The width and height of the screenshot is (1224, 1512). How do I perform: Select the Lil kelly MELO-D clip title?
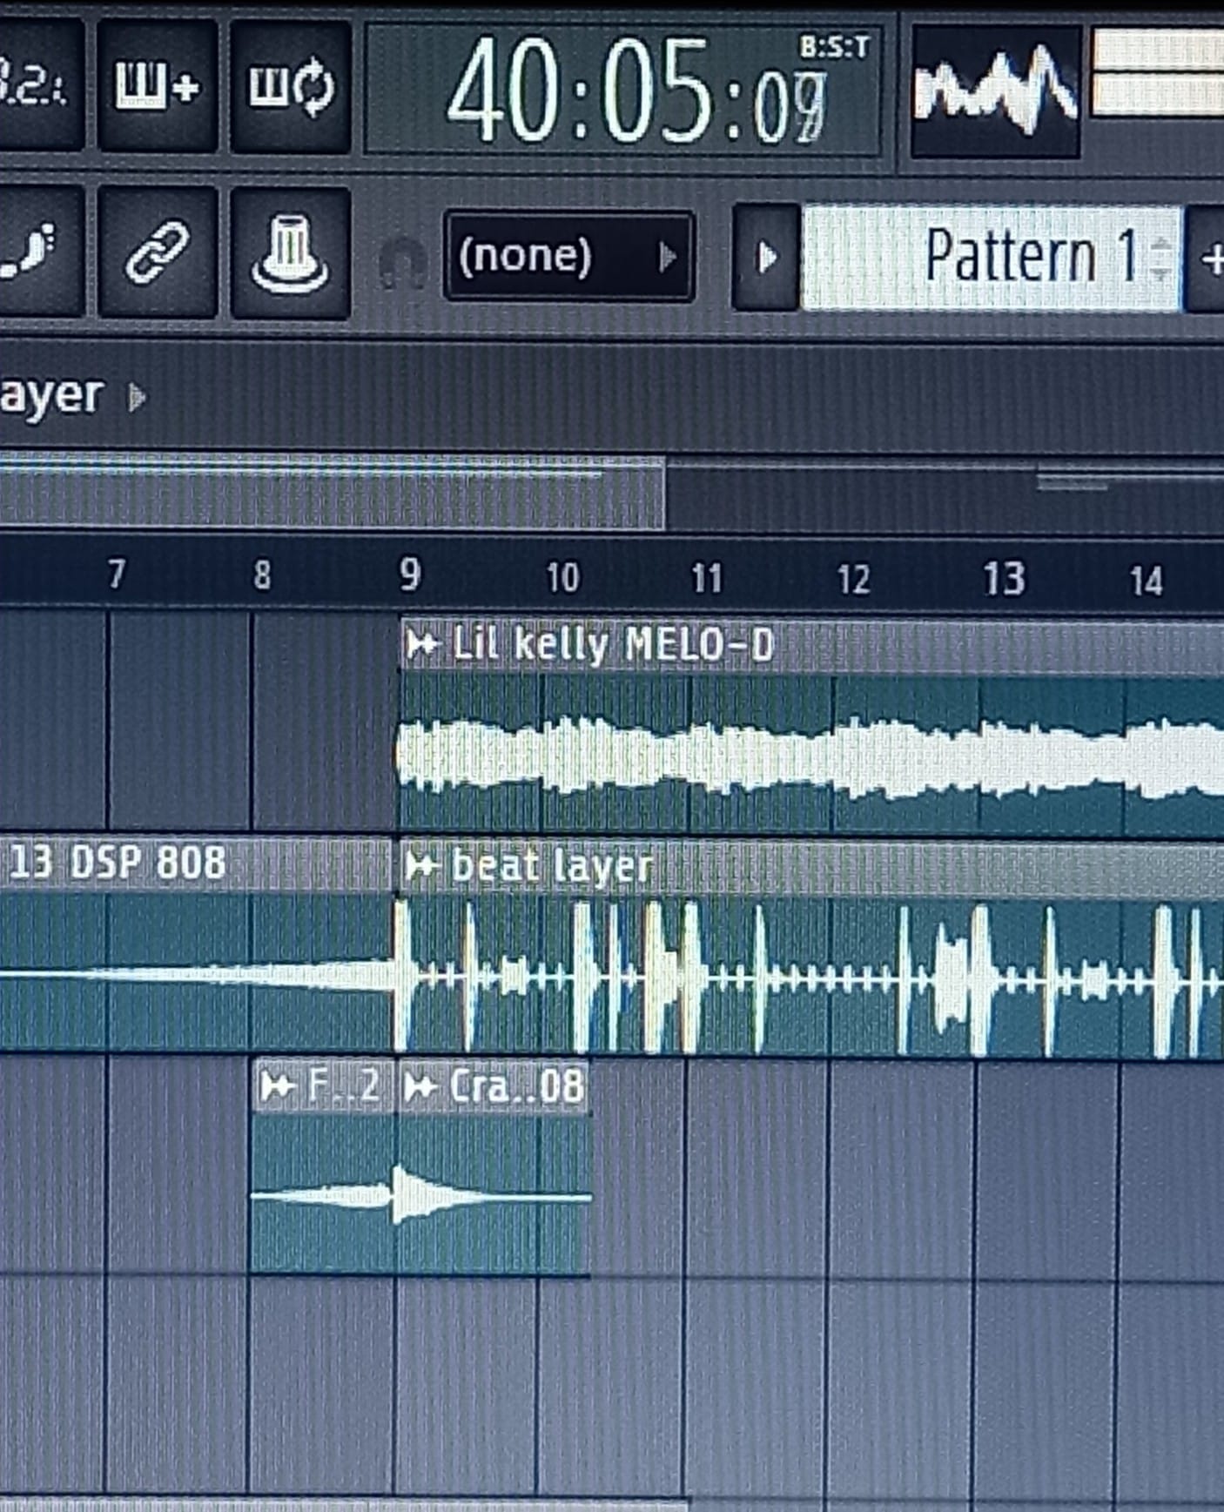[612, 645]
